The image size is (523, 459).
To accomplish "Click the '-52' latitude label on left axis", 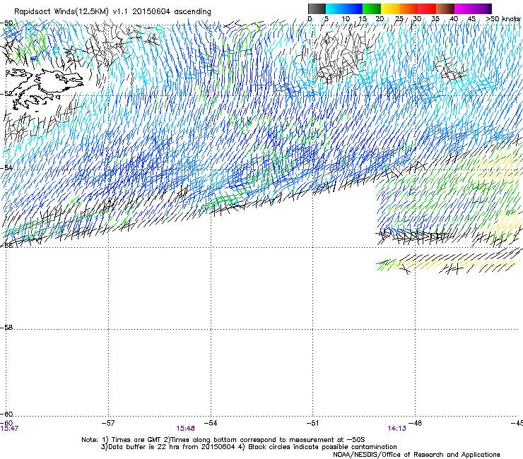I will click(6, 94).
